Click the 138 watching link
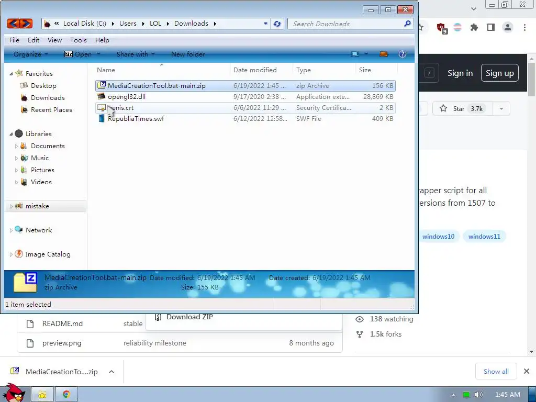Image resolution: width=536 pixels, height=402 pixels. [391, 319]
